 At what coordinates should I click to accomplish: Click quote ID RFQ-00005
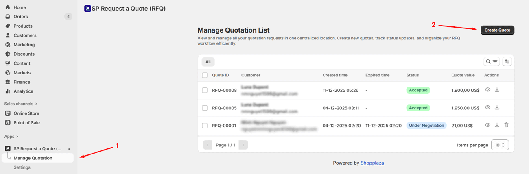(224, 108)
